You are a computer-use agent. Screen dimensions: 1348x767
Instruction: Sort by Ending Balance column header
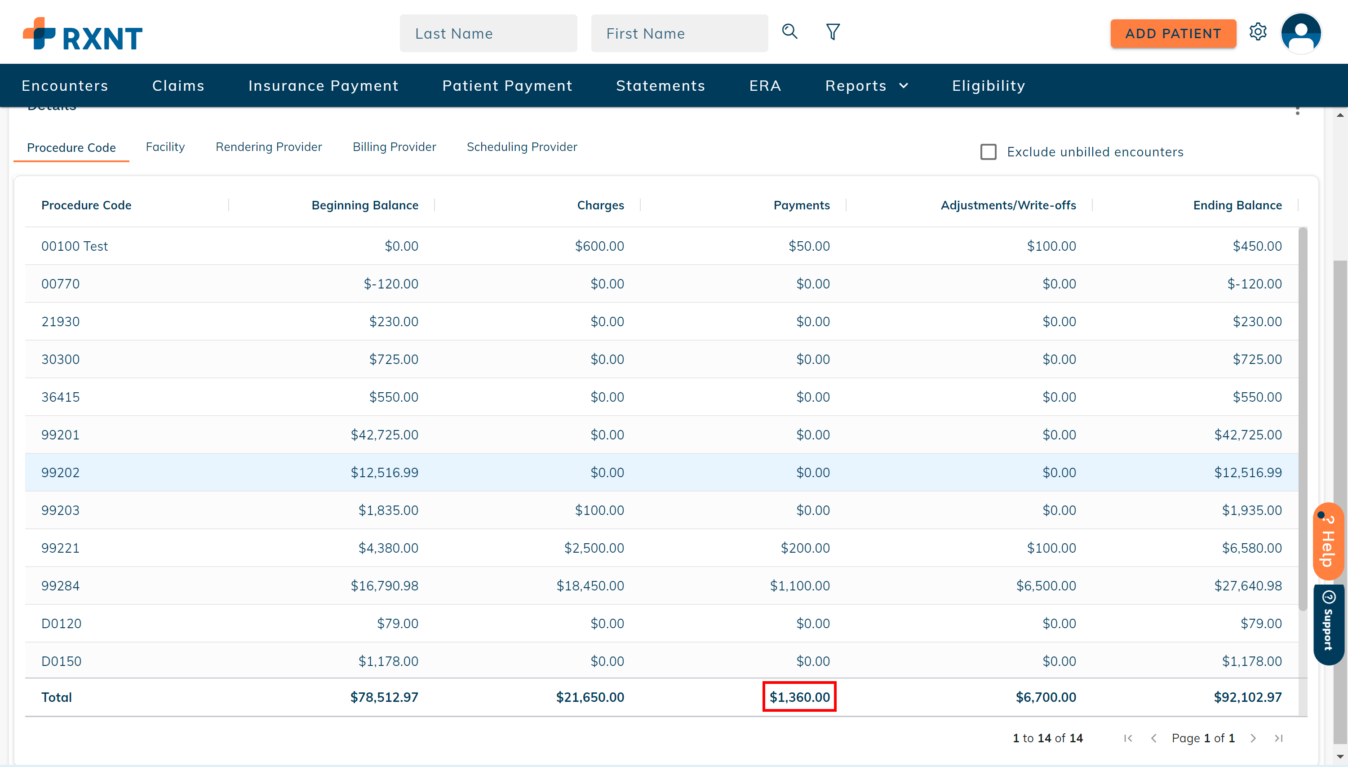pos(1237,205)
